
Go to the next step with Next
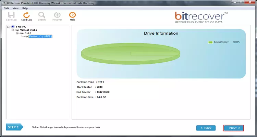click(233, 128)
